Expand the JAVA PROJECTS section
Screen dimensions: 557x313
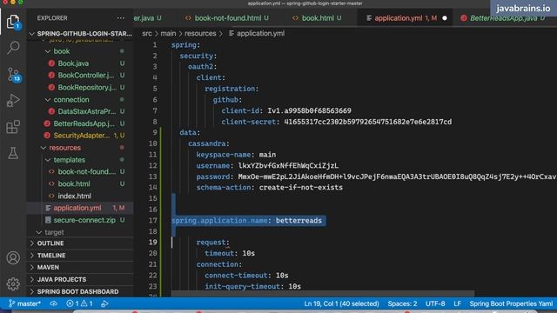tap(62, 280)
